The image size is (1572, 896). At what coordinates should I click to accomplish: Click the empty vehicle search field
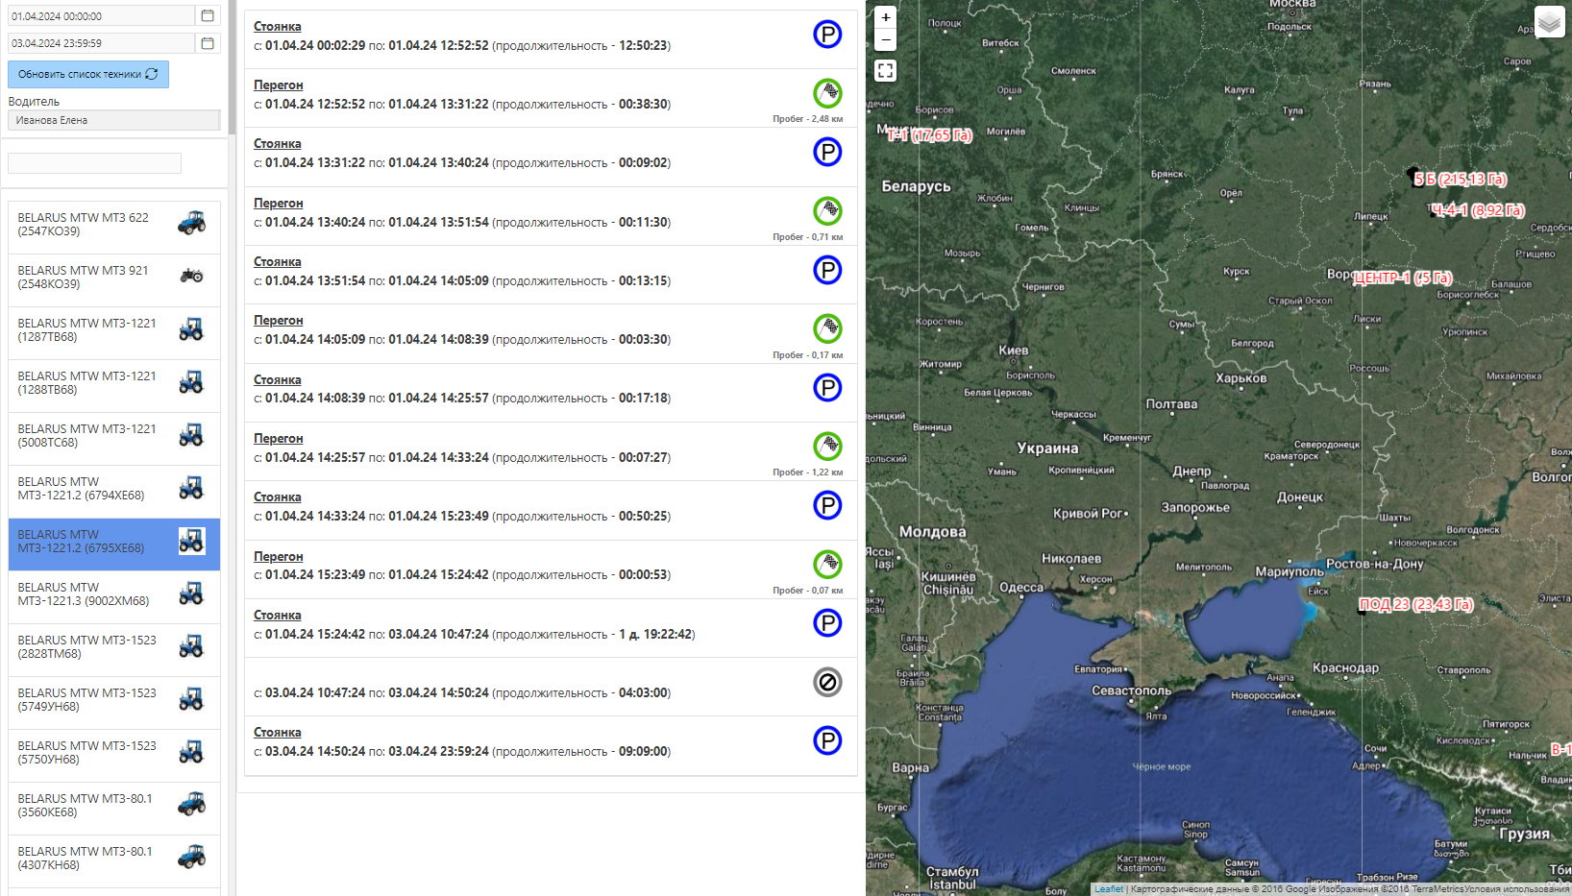94,163
